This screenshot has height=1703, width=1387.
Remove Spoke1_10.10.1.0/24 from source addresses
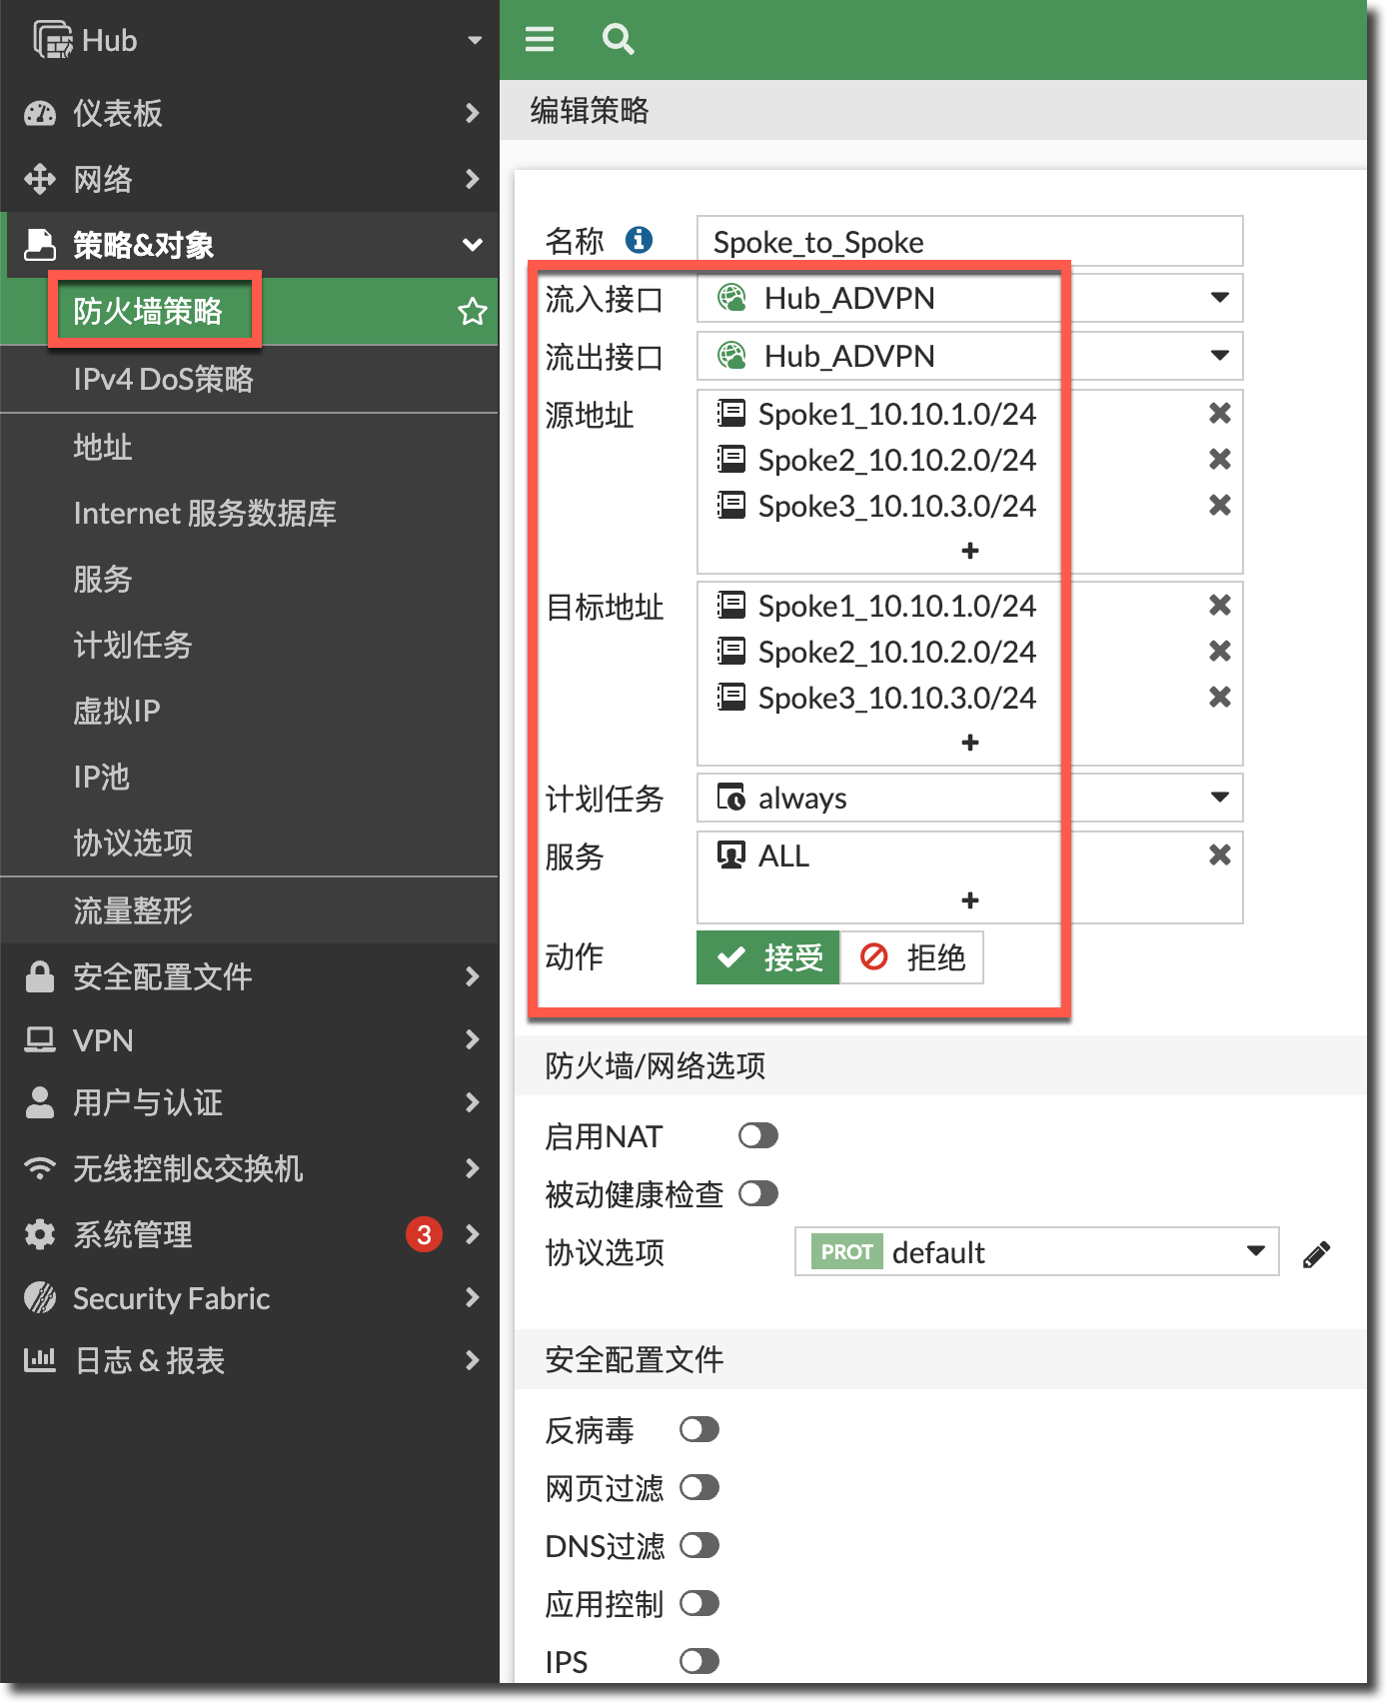tap(1219, 414)
